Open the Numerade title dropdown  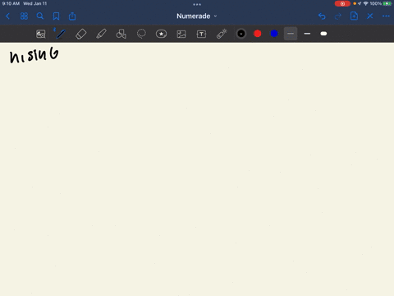[197, 16]
